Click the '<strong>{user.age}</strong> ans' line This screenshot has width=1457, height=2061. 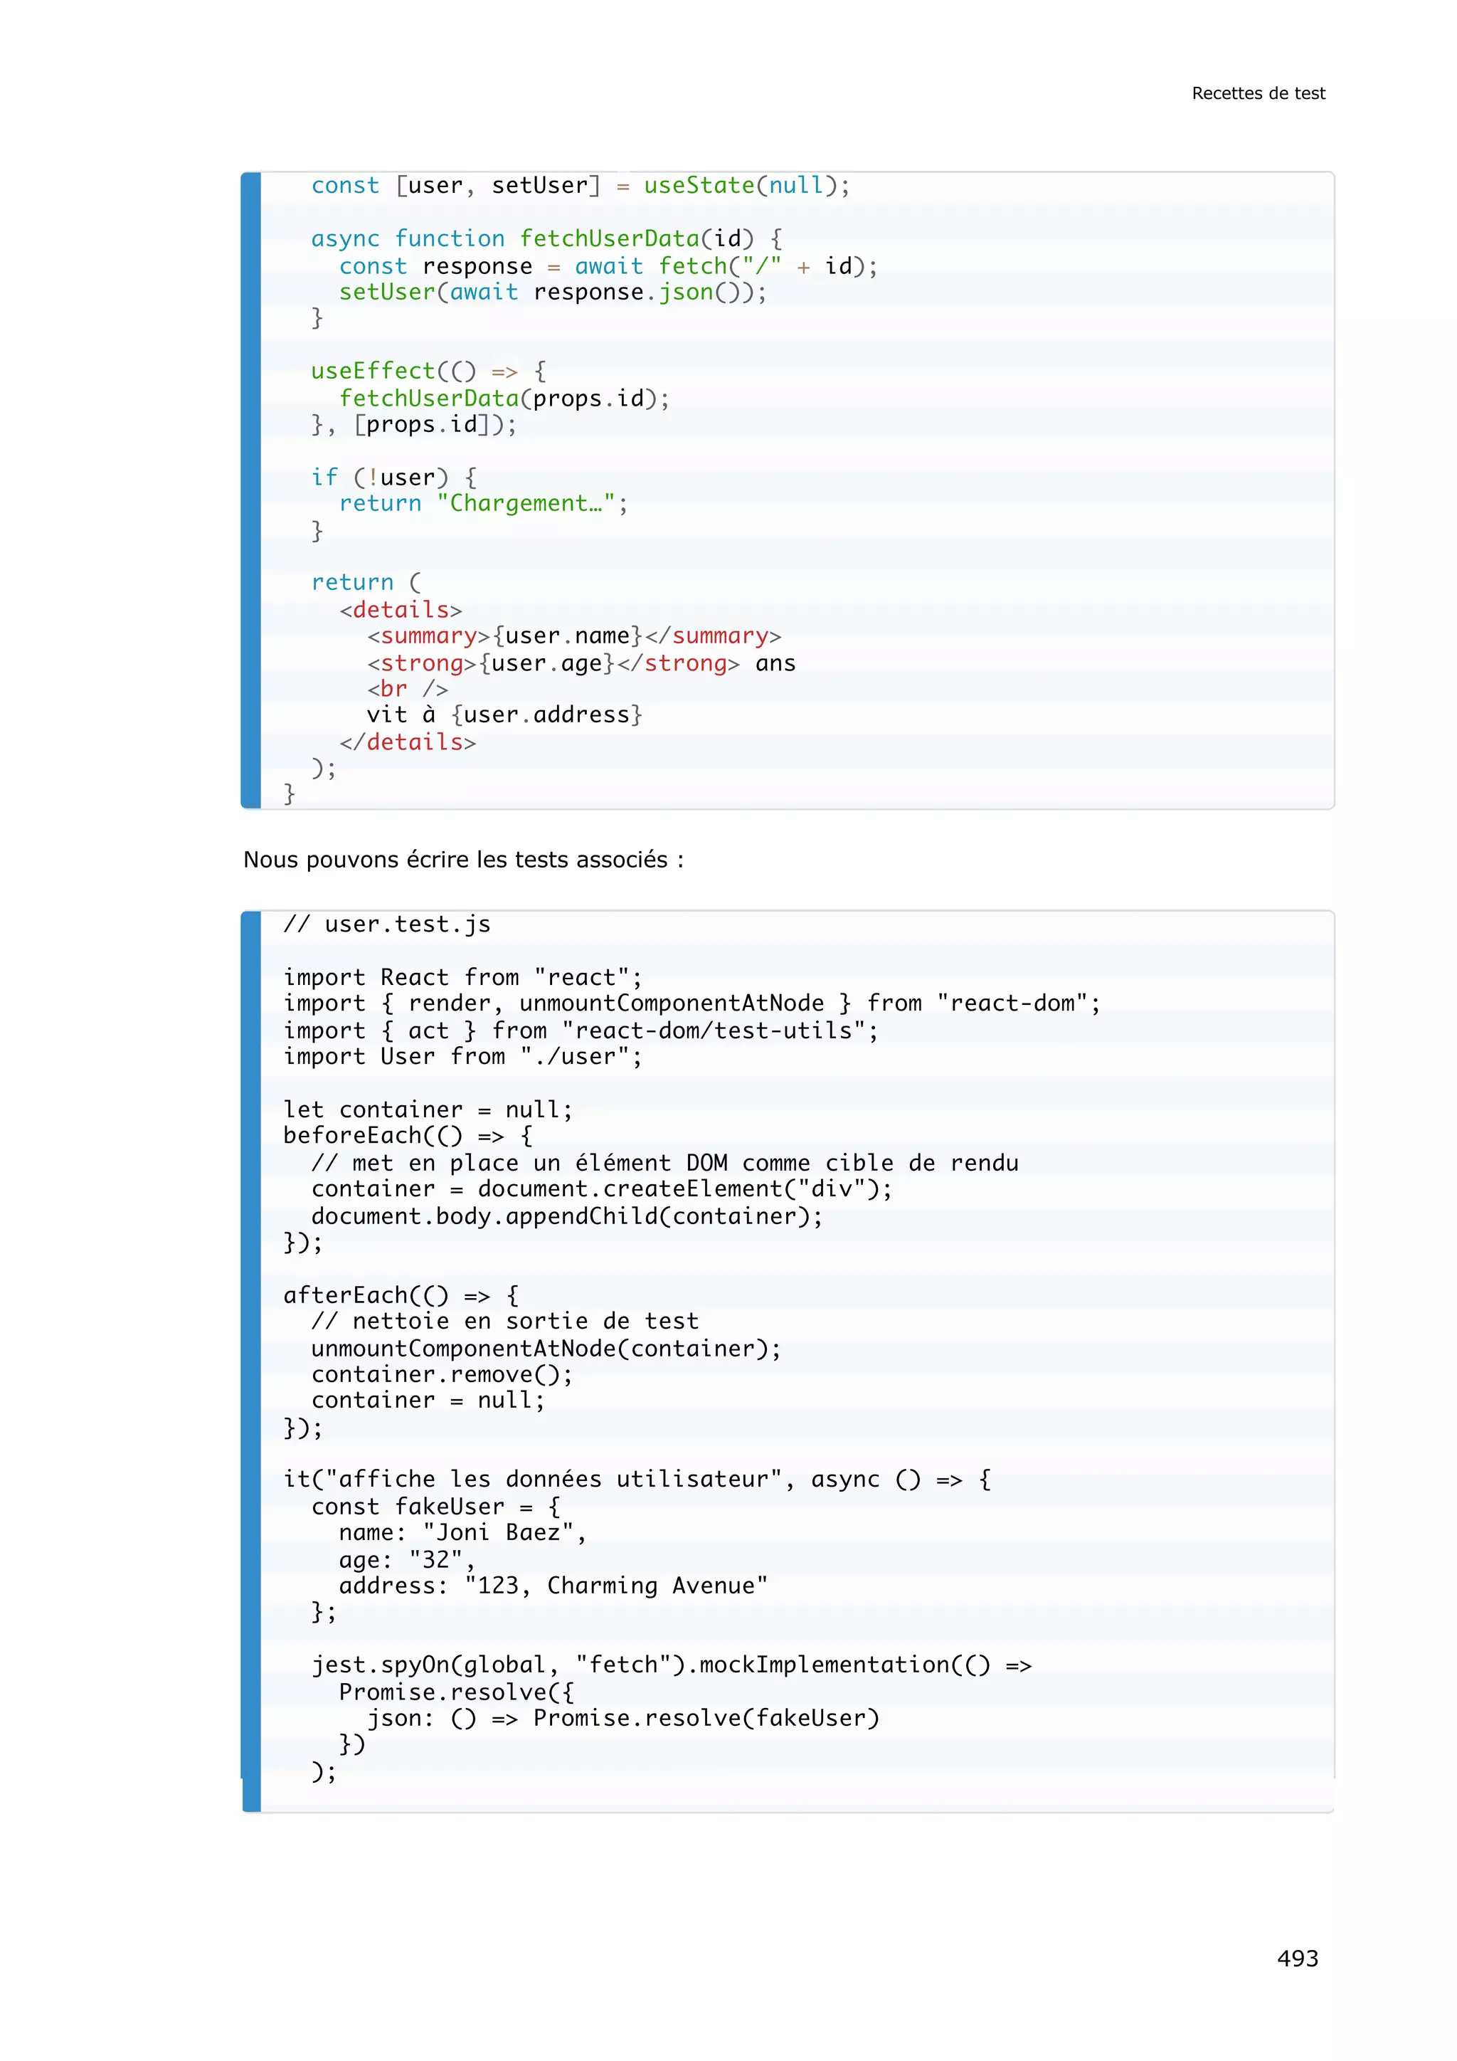[x=581, y=663]
